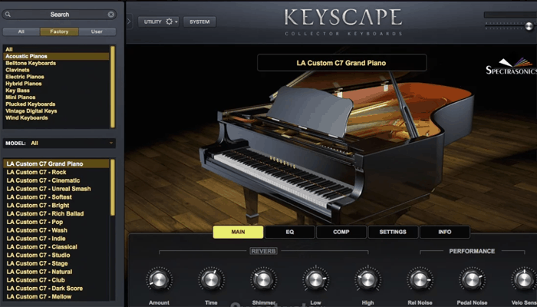Screen dimensions: 537x307
Task: Open the MODEL dropdown
Action: pyautogui.click(x=59, y=144)
